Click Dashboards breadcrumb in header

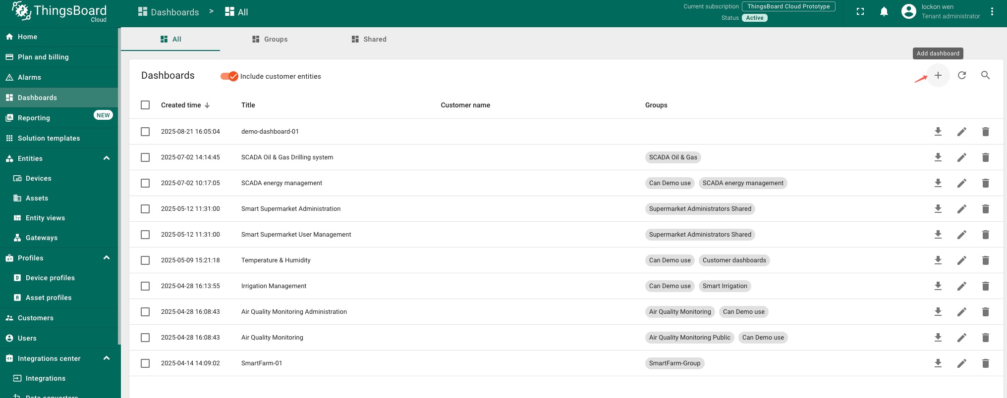(168, 12)
